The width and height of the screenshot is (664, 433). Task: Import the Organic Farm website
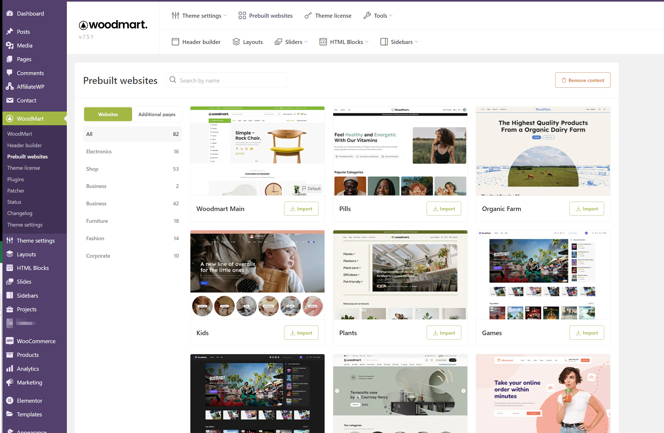(586, 208)
